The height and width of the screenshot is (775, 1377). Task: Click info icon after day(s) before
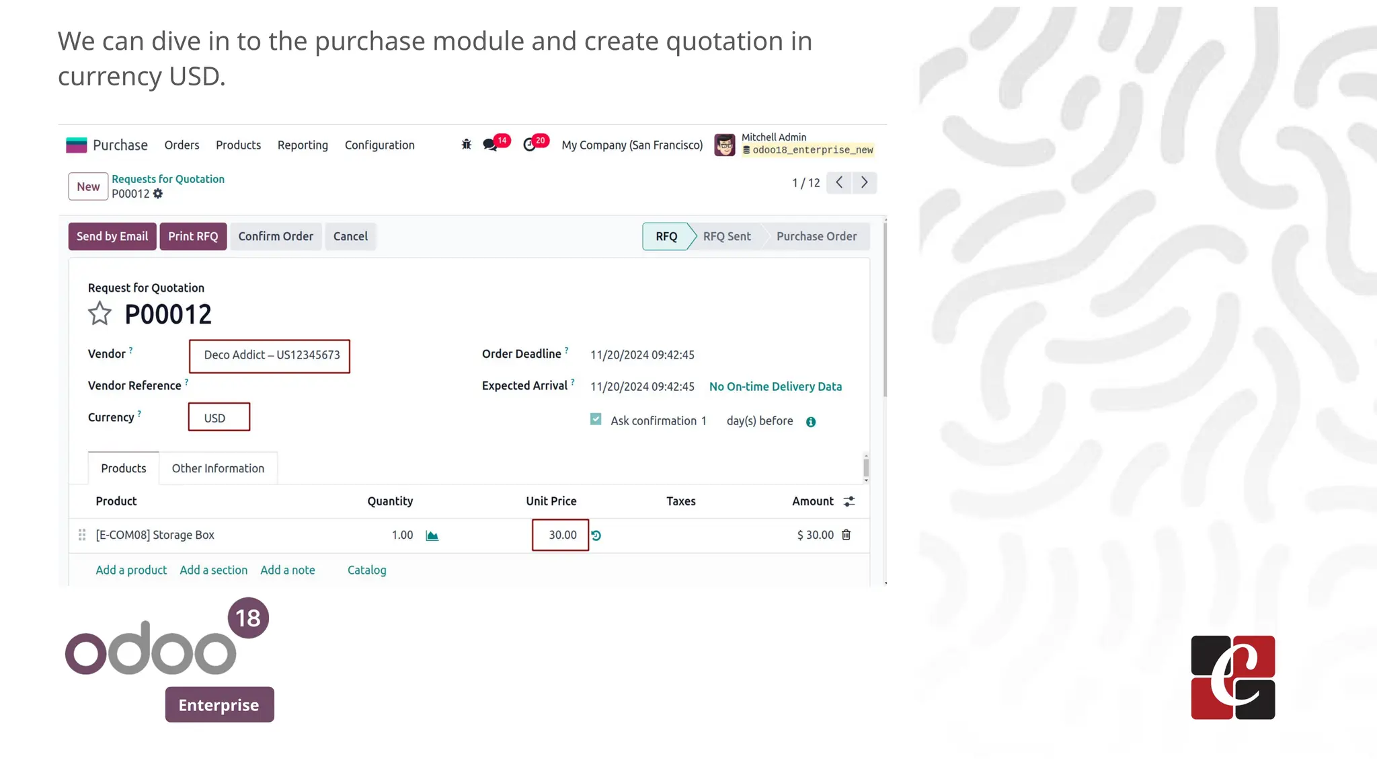point(811,422)
